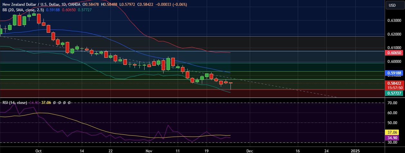405x153 pixels.
Task: Click the Oct date on time axis
Action: pyautogui.click(x=38, y=150)
